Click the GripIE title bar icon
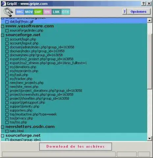The image size is (153, 158). (x=3, y=4)
